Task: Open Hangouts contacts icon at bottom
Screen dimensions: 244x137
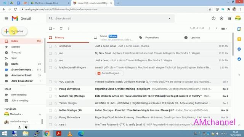Action: point(19,127)
